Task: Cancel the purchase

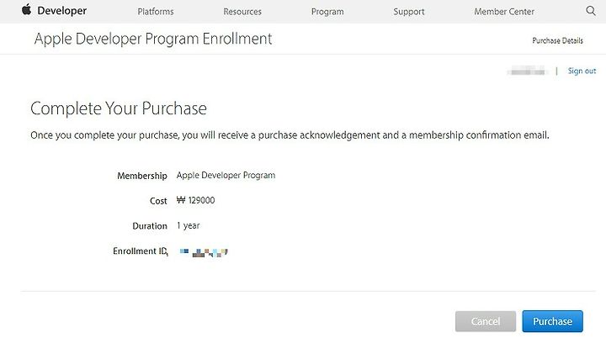Action: [486, 321]
